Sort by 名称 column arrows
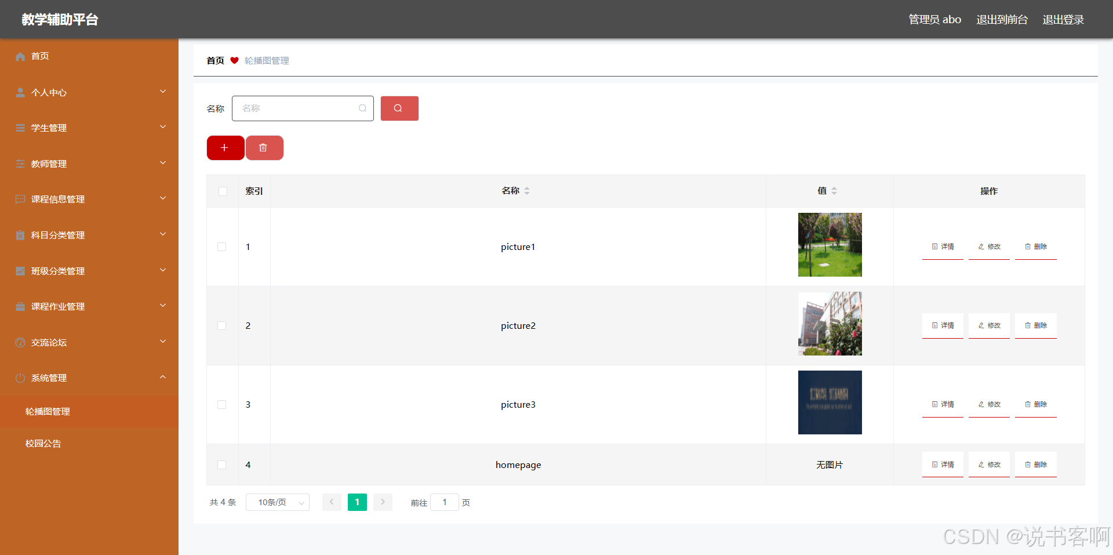The height and width of the screenshot is (555, 1113). [527, 191]
